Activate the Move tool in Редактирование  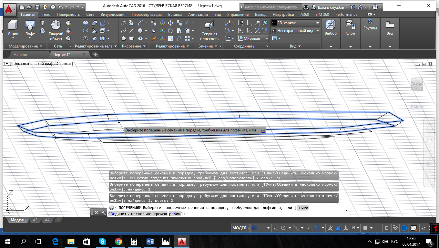[170, 23]
